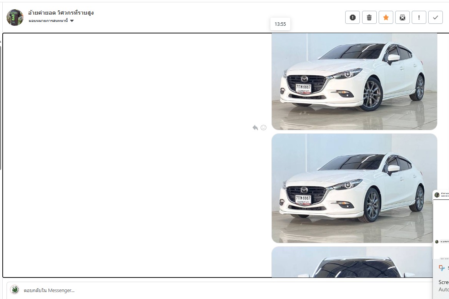
Task: Expand the มอบหมายการสนทนานี้ assignment dropdown arrow
Action: 72,21
